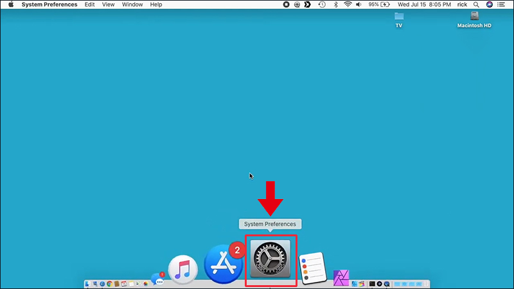The height and width of the screenshot is (289, 514).
Task: Open Finder from the Dock
Action: pos(87,284)
